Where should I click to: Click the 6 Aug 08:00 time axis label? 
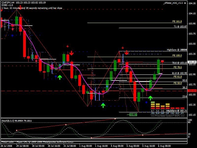coord(165,146)
